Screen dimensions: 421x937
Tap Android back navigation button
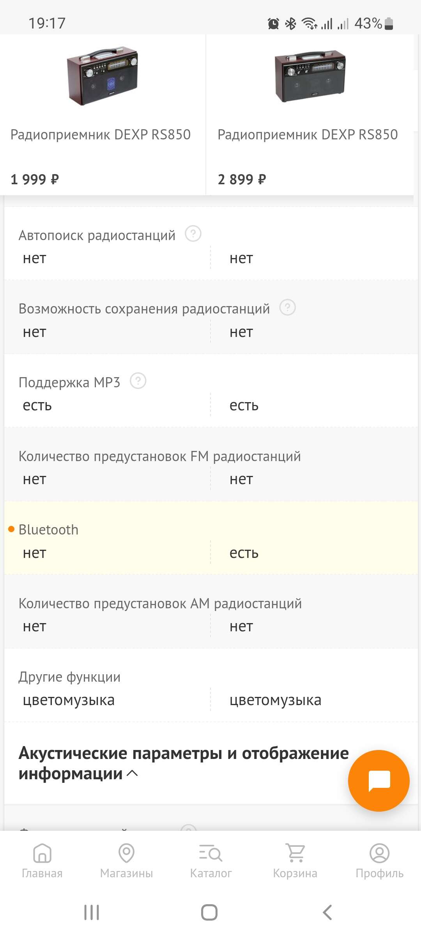(x=327, y=912)
